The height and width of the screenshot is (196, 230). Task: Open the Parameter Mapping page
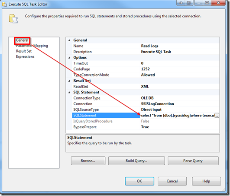(x=32, y=46)
